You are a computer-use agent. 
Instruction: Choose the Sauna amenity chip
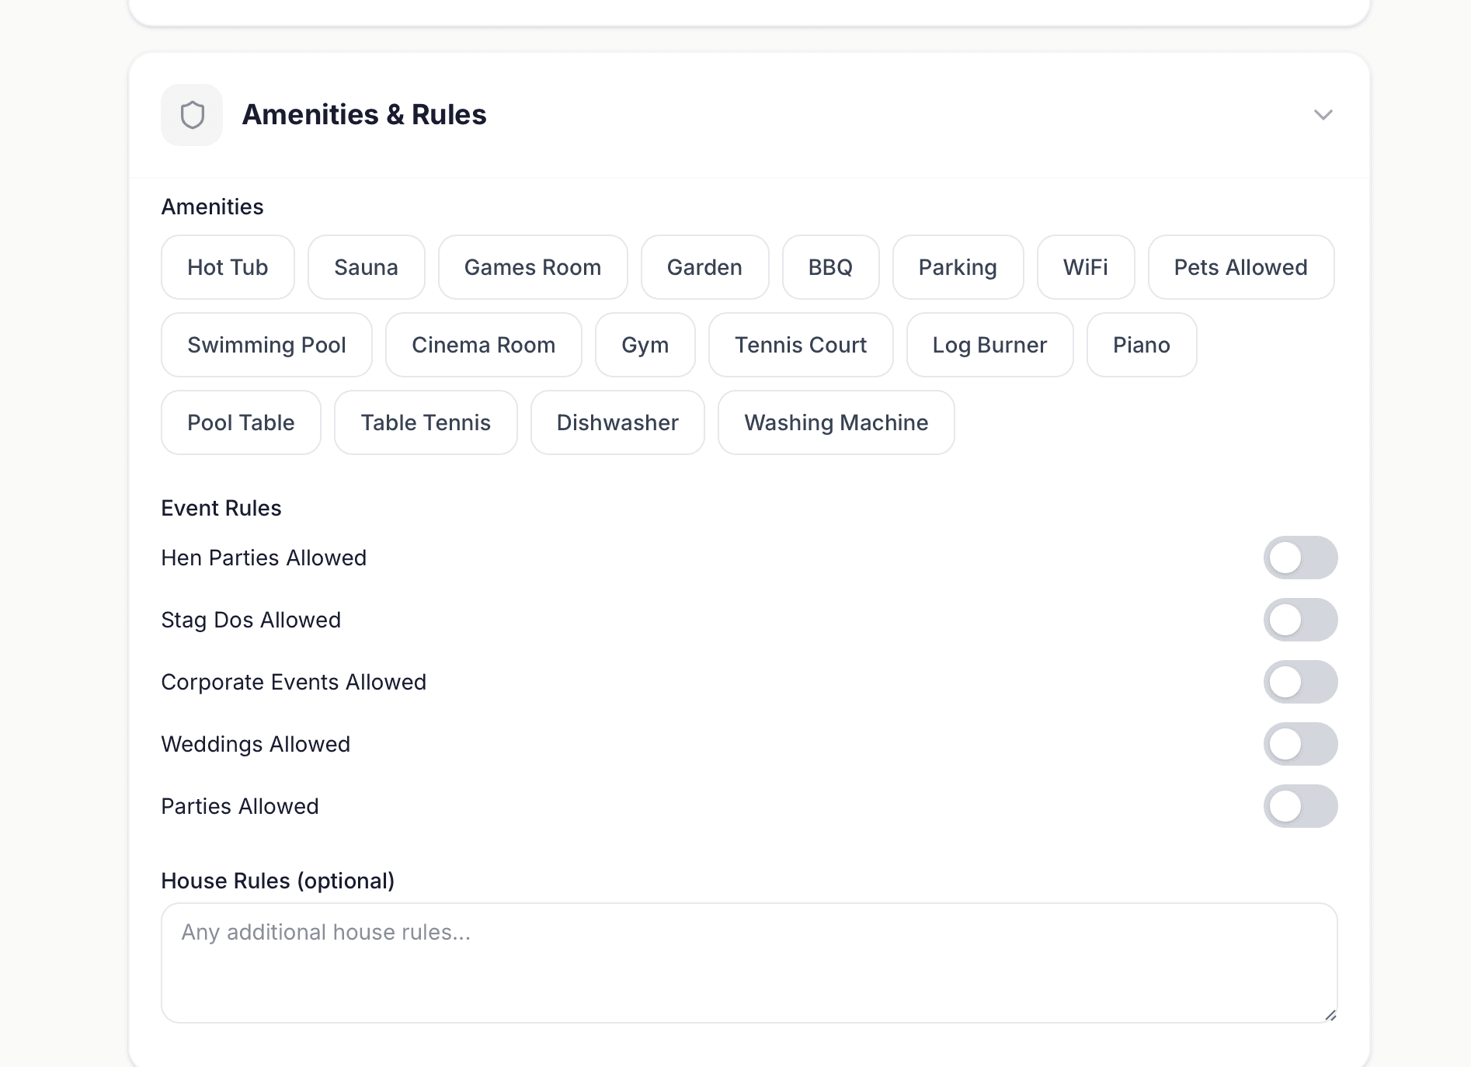click(366, 267)
